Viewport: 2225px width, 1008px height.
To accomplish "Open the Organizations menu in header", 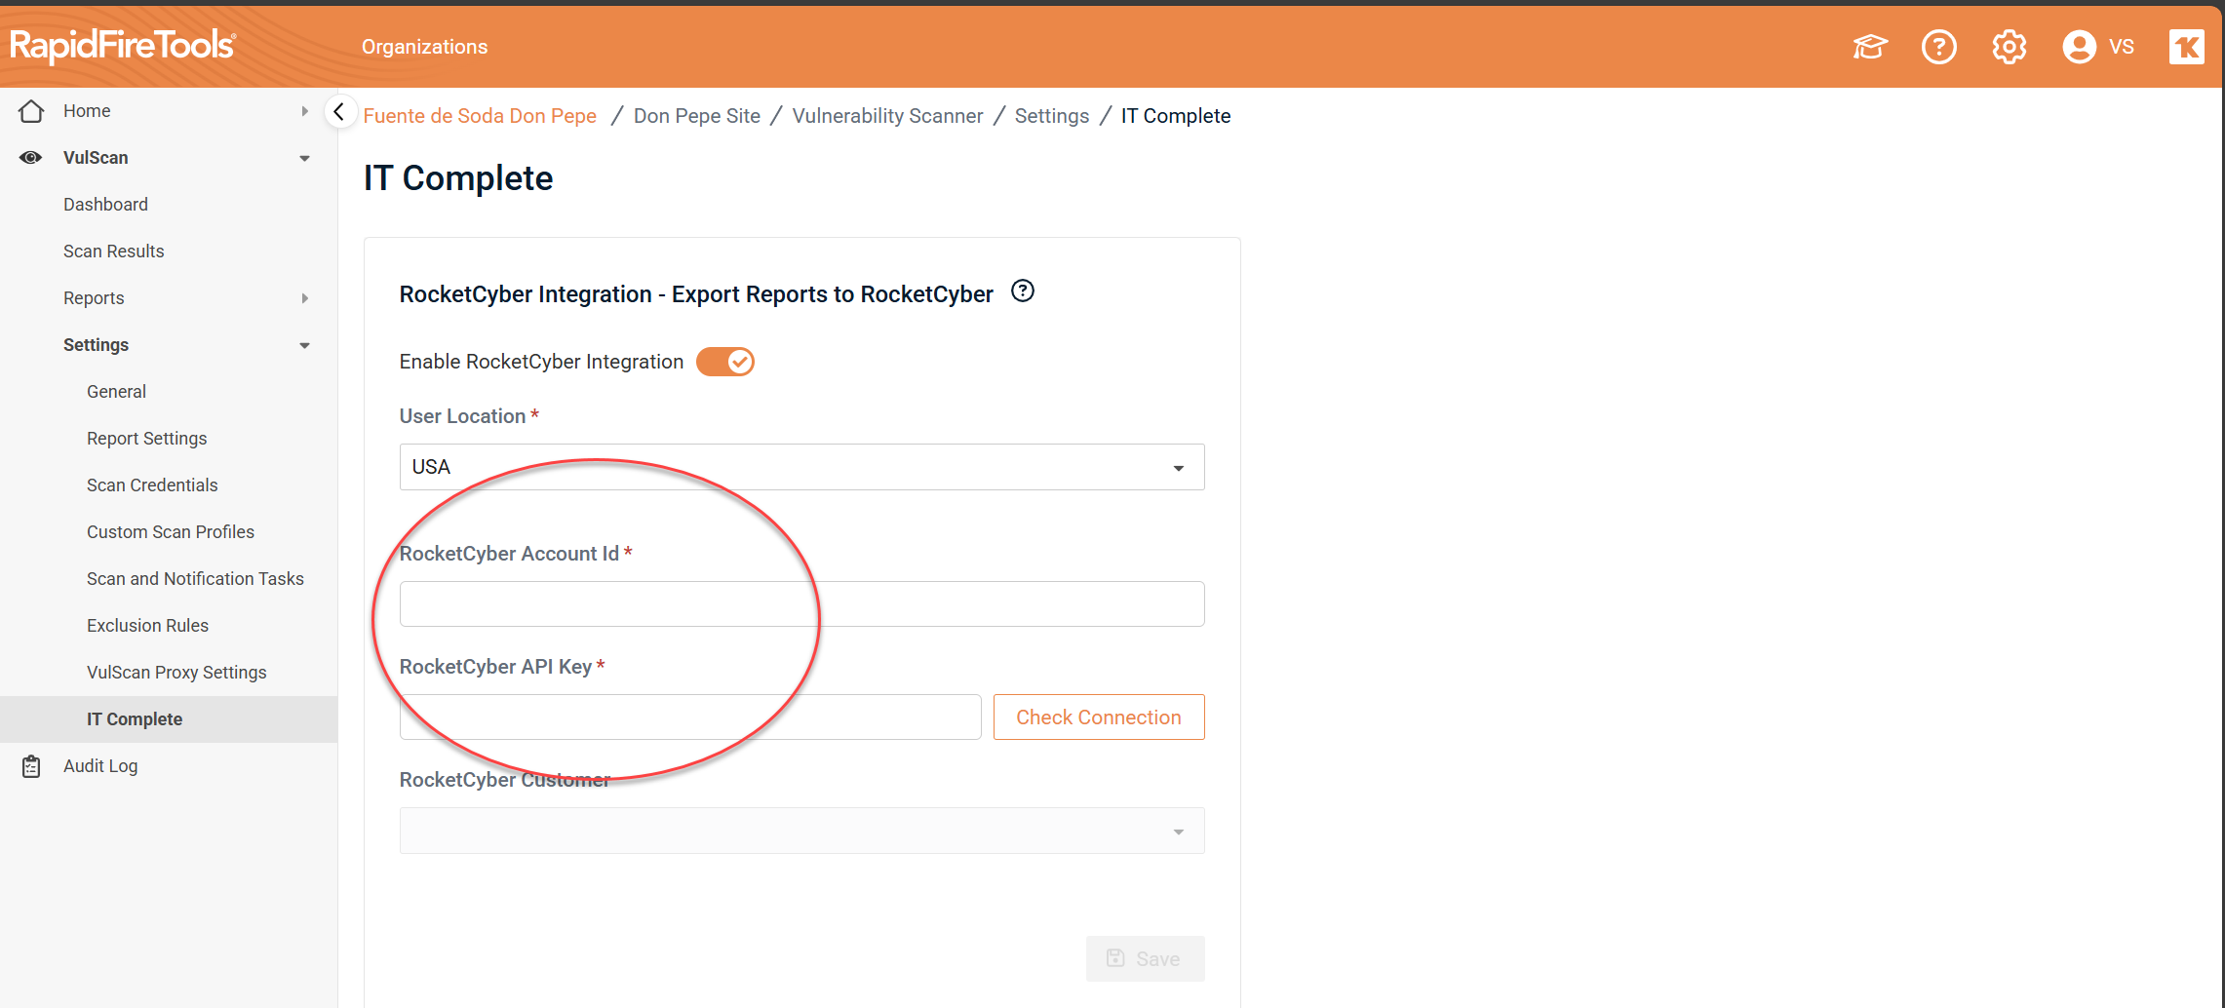I will tap(424, 47).
